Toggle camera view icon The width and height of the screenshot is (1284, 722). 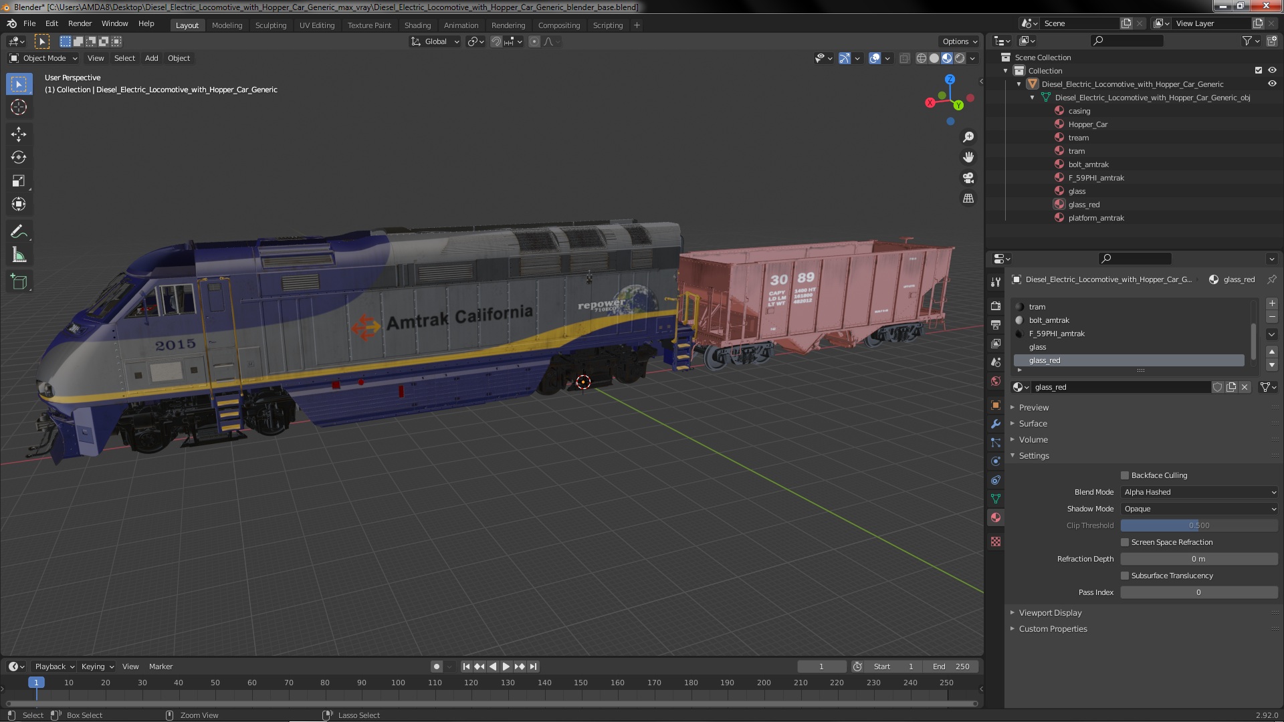point(968,178)
